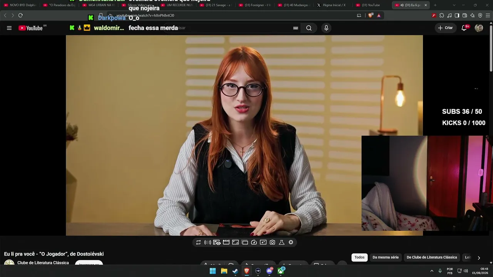The height and width of the screenshot is (277, 493).
Task: Click the fullscreen-window icon in video toolbar
Action: pos(235,242)
